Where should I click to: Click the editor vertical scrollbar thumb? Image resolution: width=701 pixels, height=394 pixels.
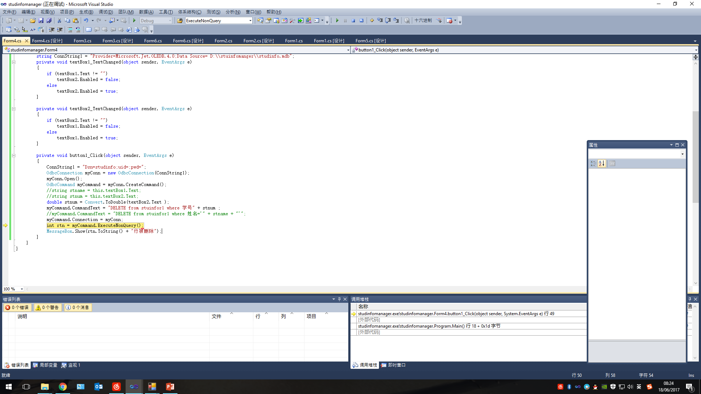pyautogui.click(x=696, y=157)
